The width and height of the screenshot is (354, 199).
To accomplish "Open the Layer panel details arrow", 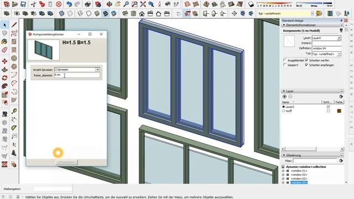I will (341, 97).
